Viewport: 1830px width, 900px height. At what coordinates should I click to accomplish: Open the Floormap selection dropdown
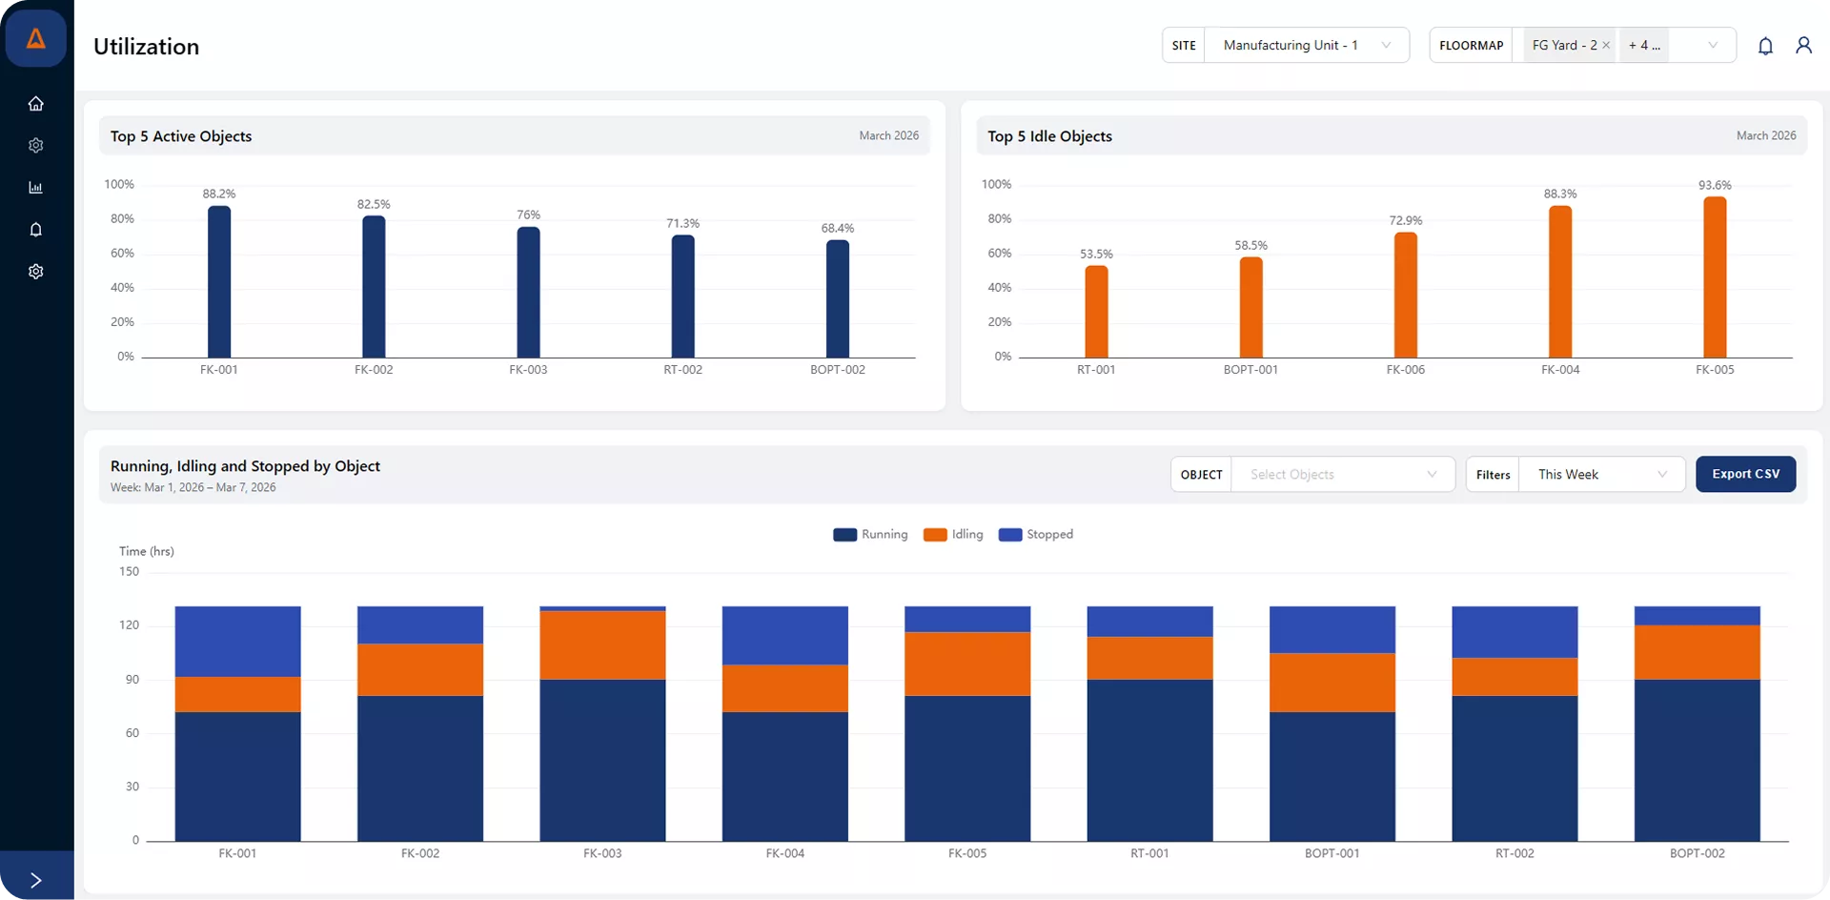pyautogui.click(x=1713, y=45)
